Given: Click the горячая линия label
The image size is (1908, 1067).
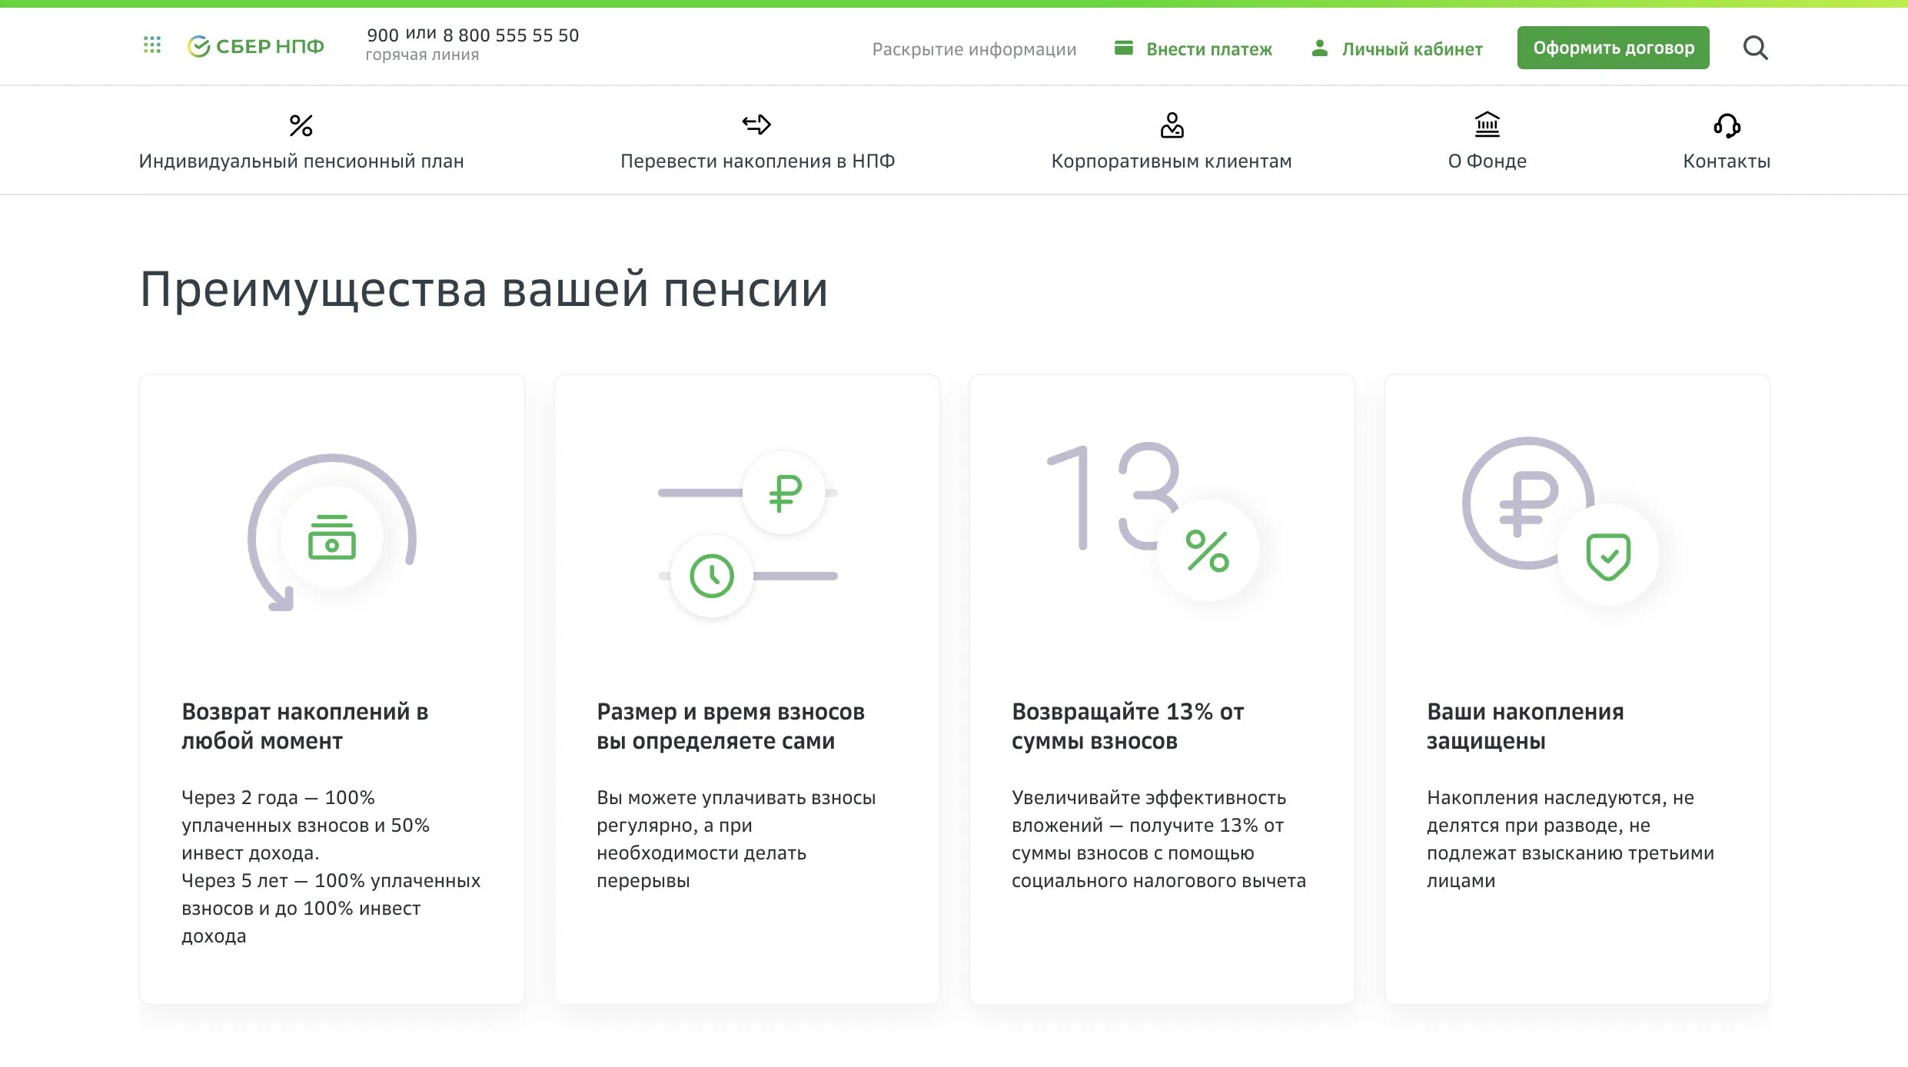Looking at the screenshot, I should 422,55.
